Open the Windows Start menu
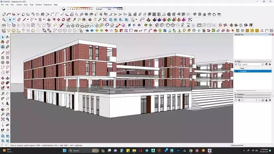Screen dimensions: 274x154 64,150
